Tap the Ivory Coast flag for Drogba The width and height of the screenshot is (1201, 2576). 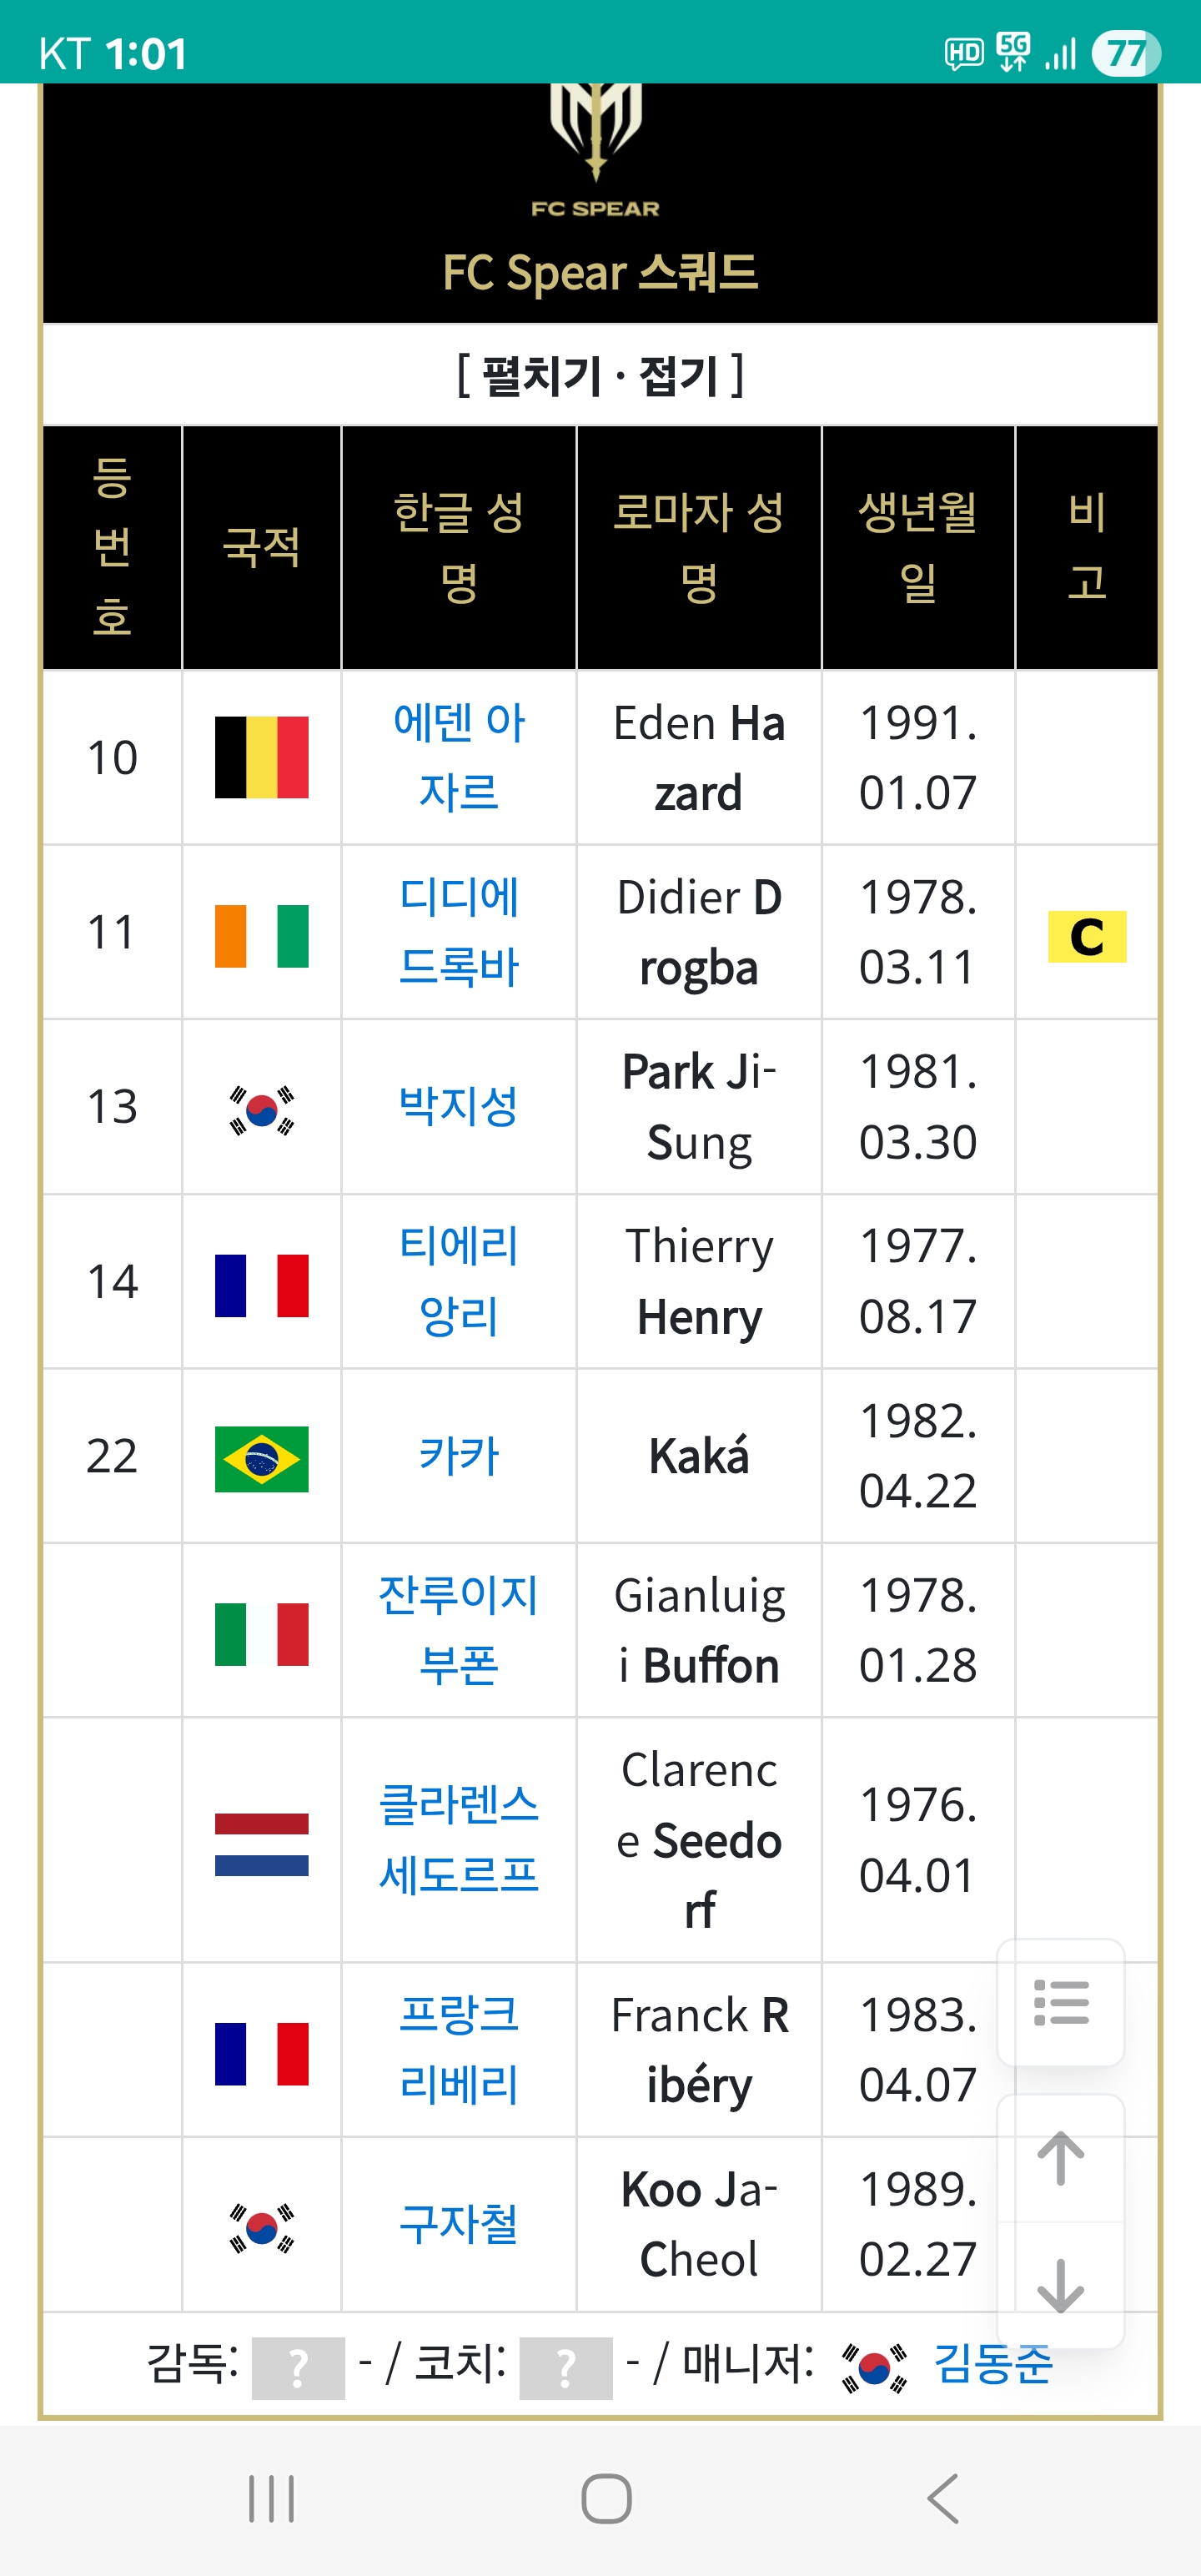click(262, 936)
